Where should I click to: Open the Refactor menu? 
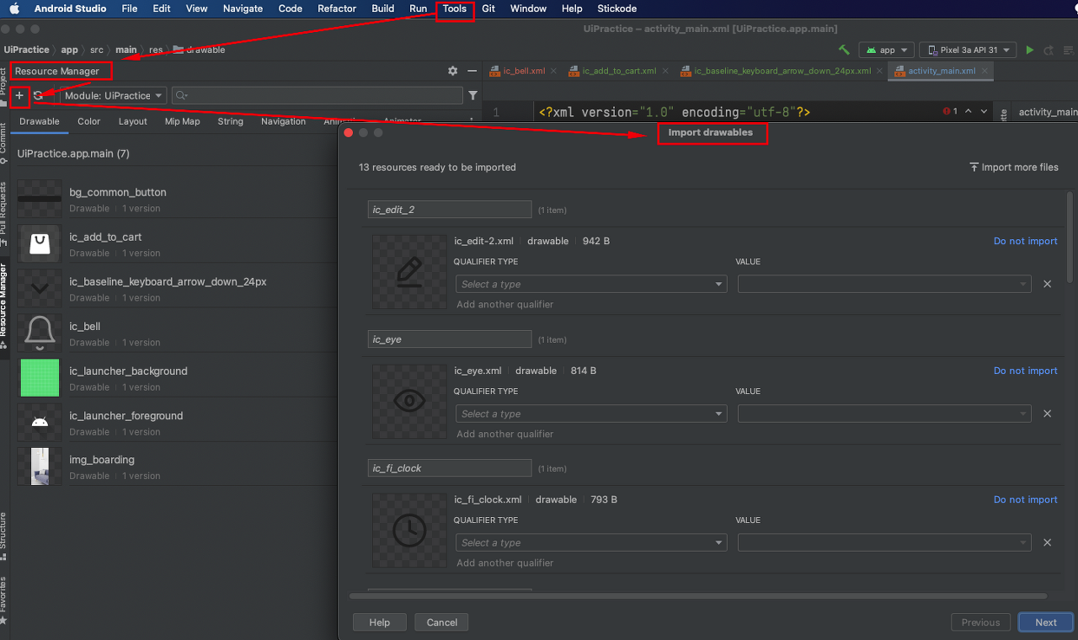[x=337, y=8]
